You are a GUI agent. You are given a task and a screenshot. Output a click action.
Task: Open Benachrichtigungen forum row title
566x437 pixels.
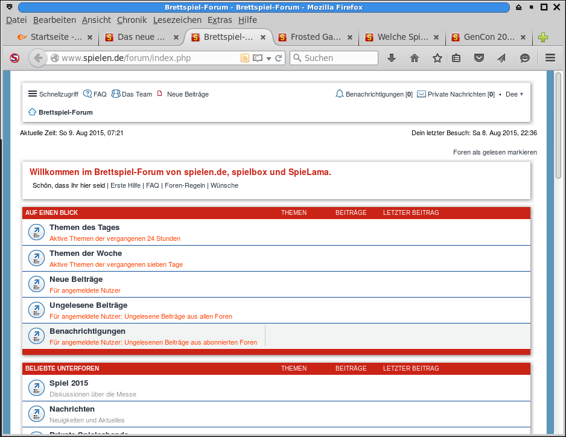click(87, 331)
